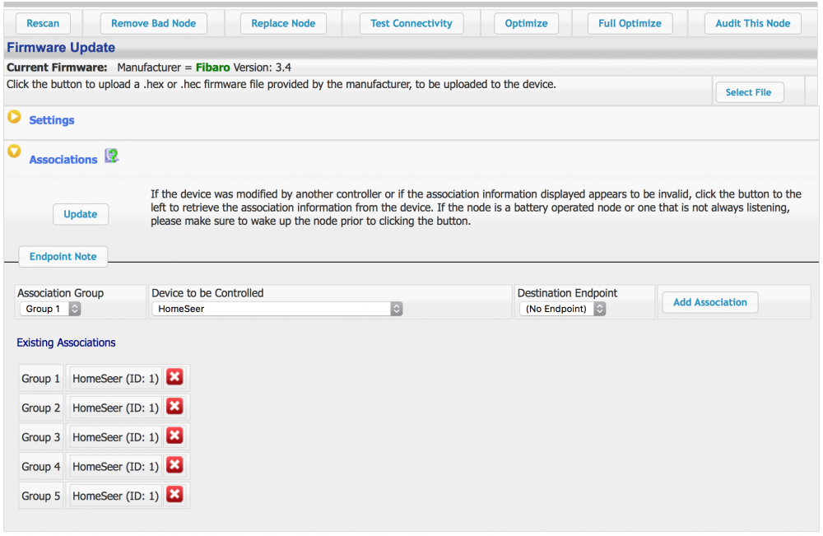Collapse the Associations section arrow
The height and width of the screenshot is (536, 823).
14,151
